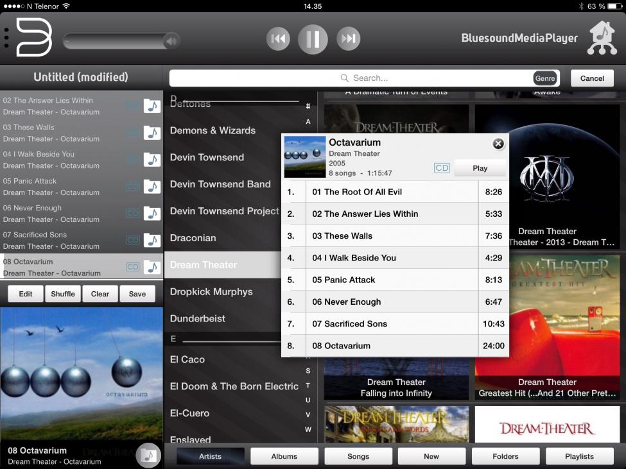Image resolution: width=626 pixels, height=469 pixels.
Task: Pause the current playback
Action: (x=313, y=39)
